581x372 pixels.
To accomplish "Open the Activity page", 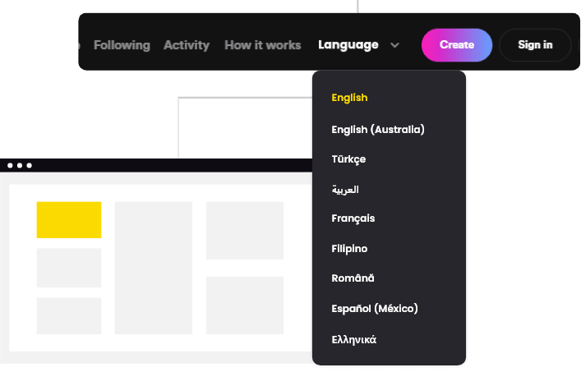I will [187, 45].
